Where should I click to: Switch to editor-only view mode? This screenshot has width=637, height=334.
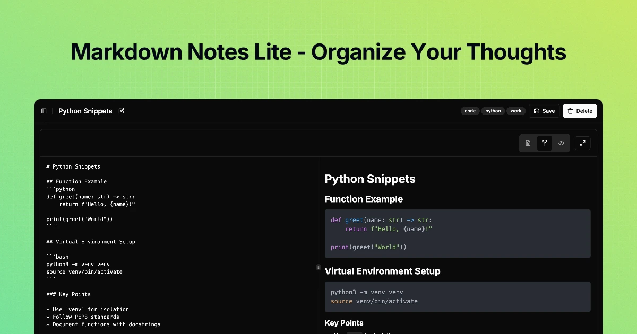528,143
